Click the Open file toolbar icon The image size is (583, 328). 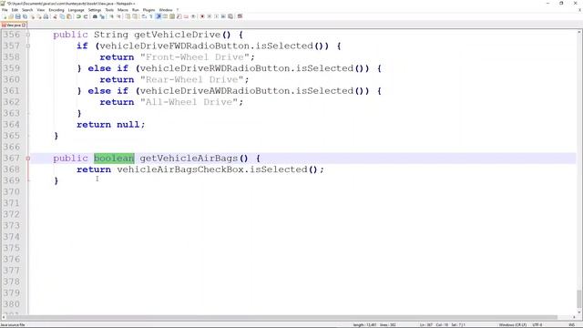click(x=11, y=16)
